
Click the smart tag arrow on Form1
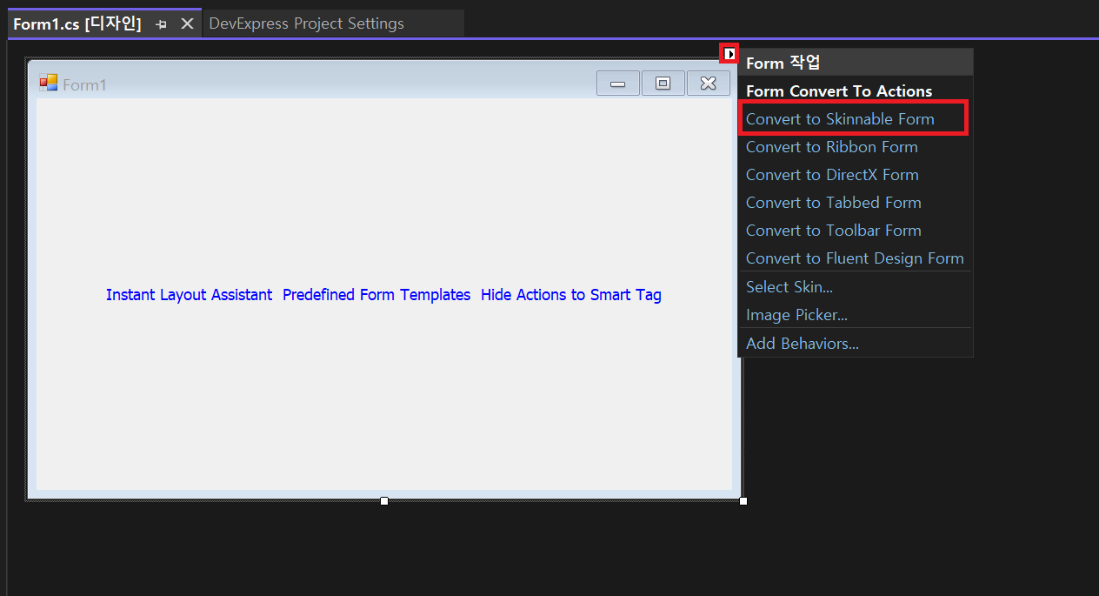729,54
